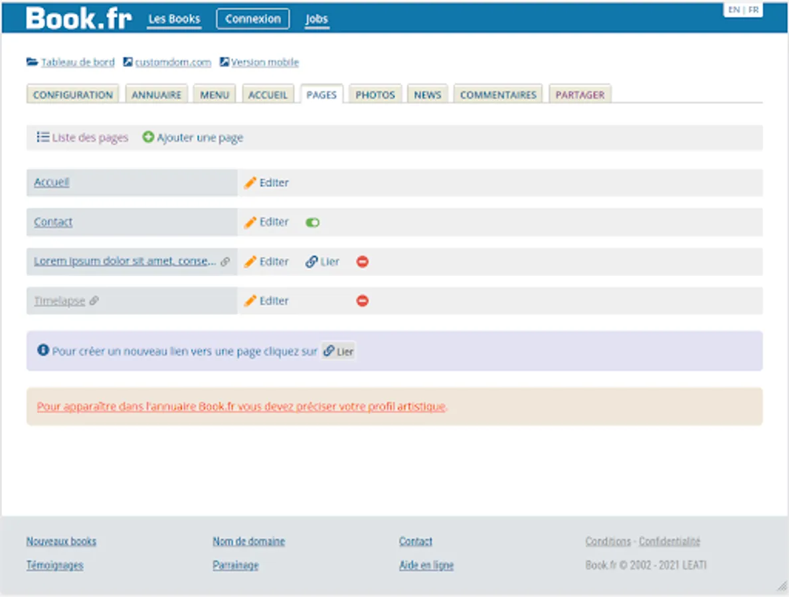This screenshot has height=597, width=789.
Task: Switch language to EN
Action: point(734,9)
